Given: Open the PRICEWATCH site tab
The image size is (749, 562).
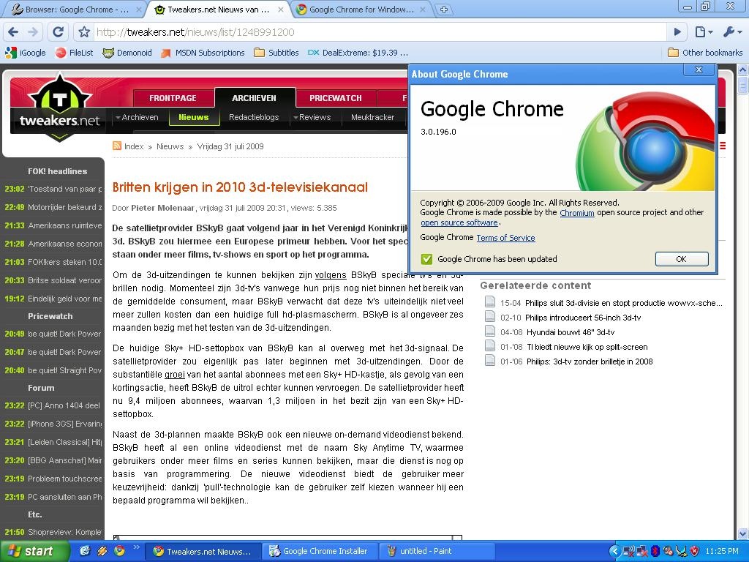Looking at the screenshot, I should point(335,98).
